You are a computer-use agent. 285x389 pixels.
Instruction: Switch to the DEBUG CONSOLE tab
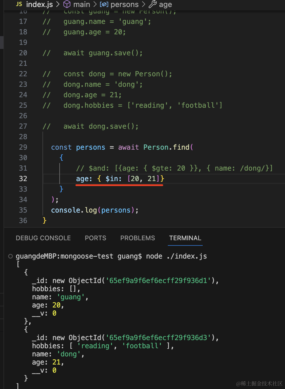[43, 238]
